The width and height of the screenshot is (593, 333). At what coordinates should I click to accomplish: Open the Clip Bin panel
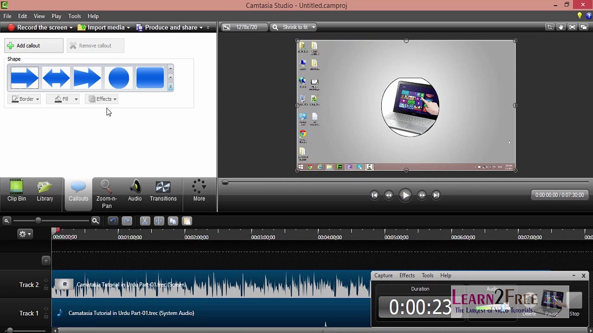(x=17, y=191)
